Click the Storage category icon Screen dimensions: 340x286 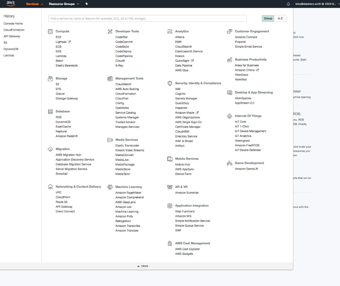50,78
